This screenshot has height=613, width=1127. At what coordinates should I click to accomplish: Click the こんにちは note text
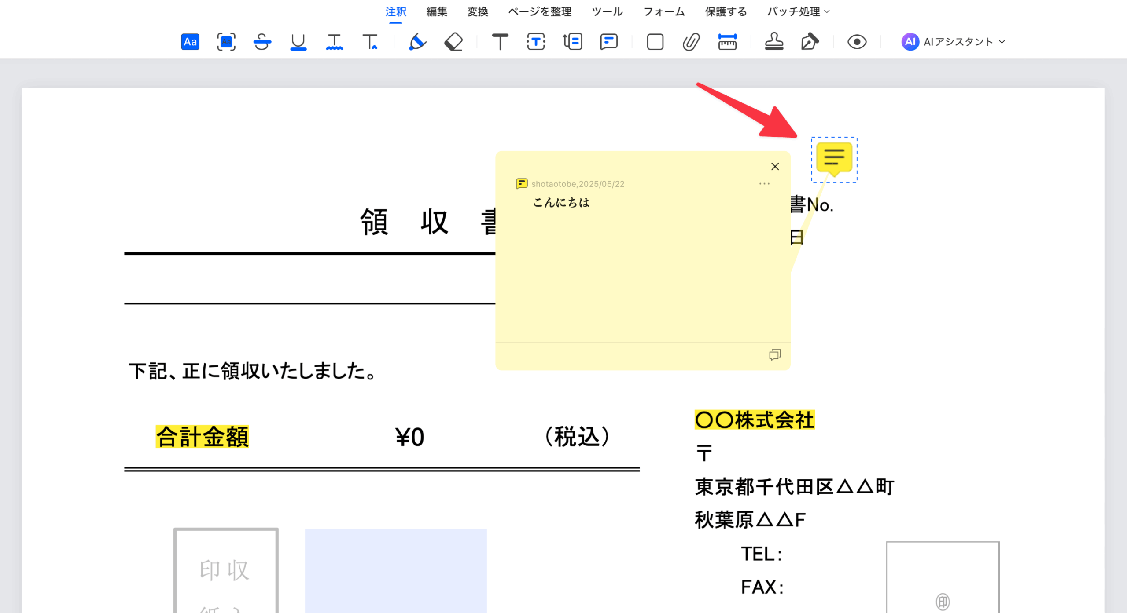point(561,203)
